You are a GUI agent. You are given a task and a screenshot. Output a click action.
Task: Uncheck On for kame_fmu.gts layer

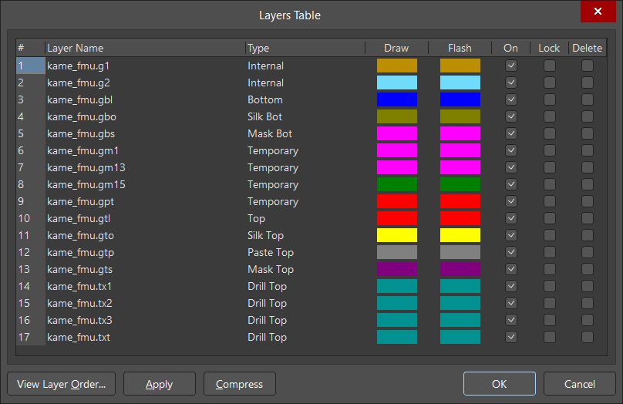[x=511, y=269]
